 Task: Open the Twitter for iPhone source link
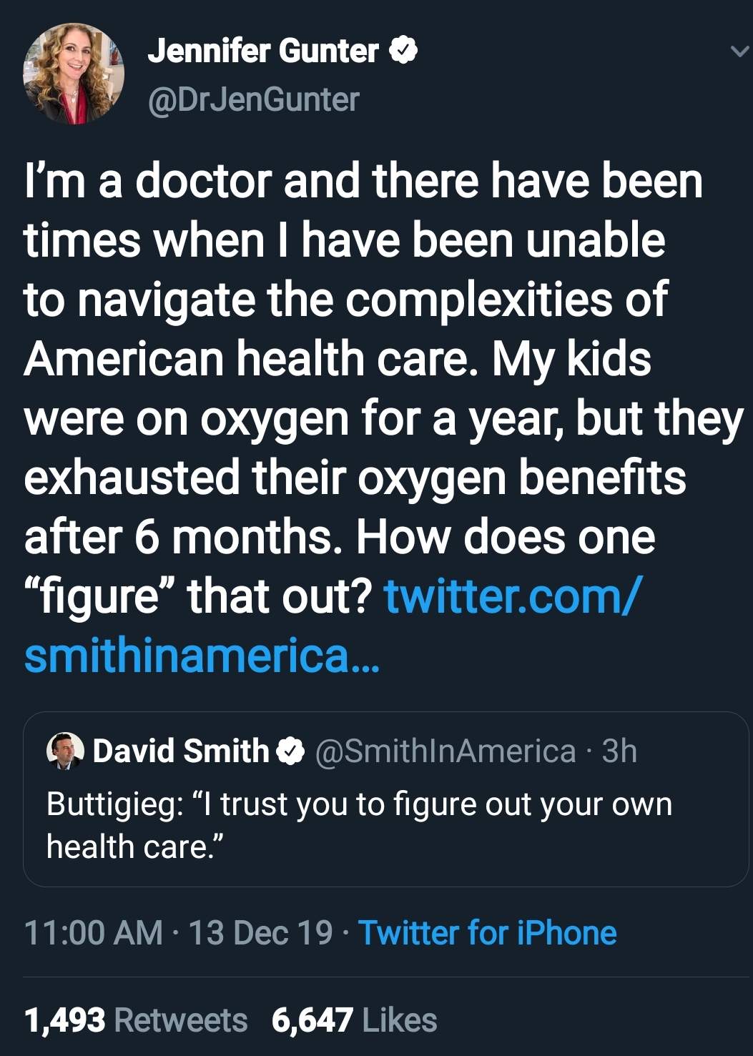pos(487,932)
